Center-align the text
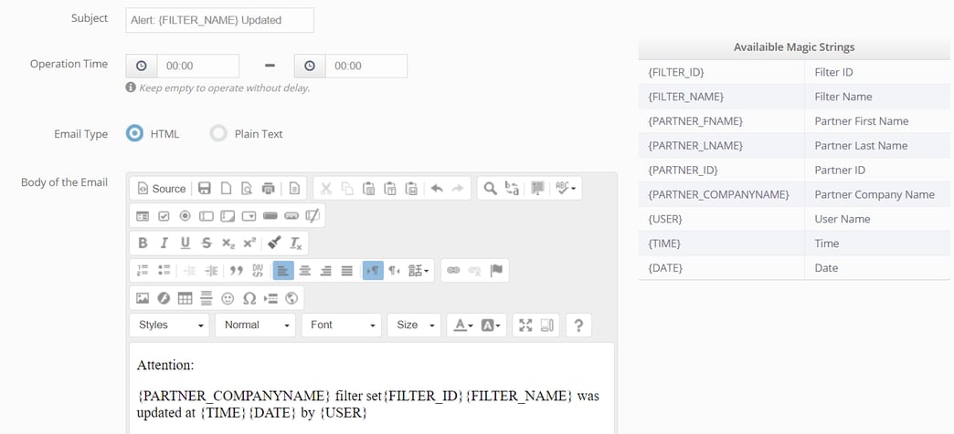The image size is (954, 434). click(x=305, y=270)
